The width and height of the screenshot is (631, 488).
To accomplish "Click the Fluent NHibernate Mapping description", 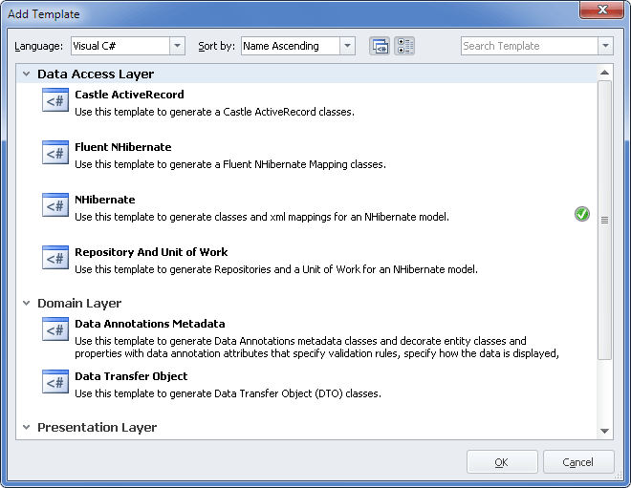I will pos(230,164).
